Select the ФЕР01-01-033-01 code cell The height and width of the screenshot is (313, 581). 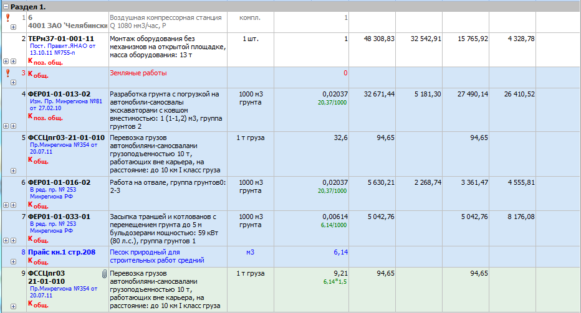pyautogui.click(x=59, y=217)
